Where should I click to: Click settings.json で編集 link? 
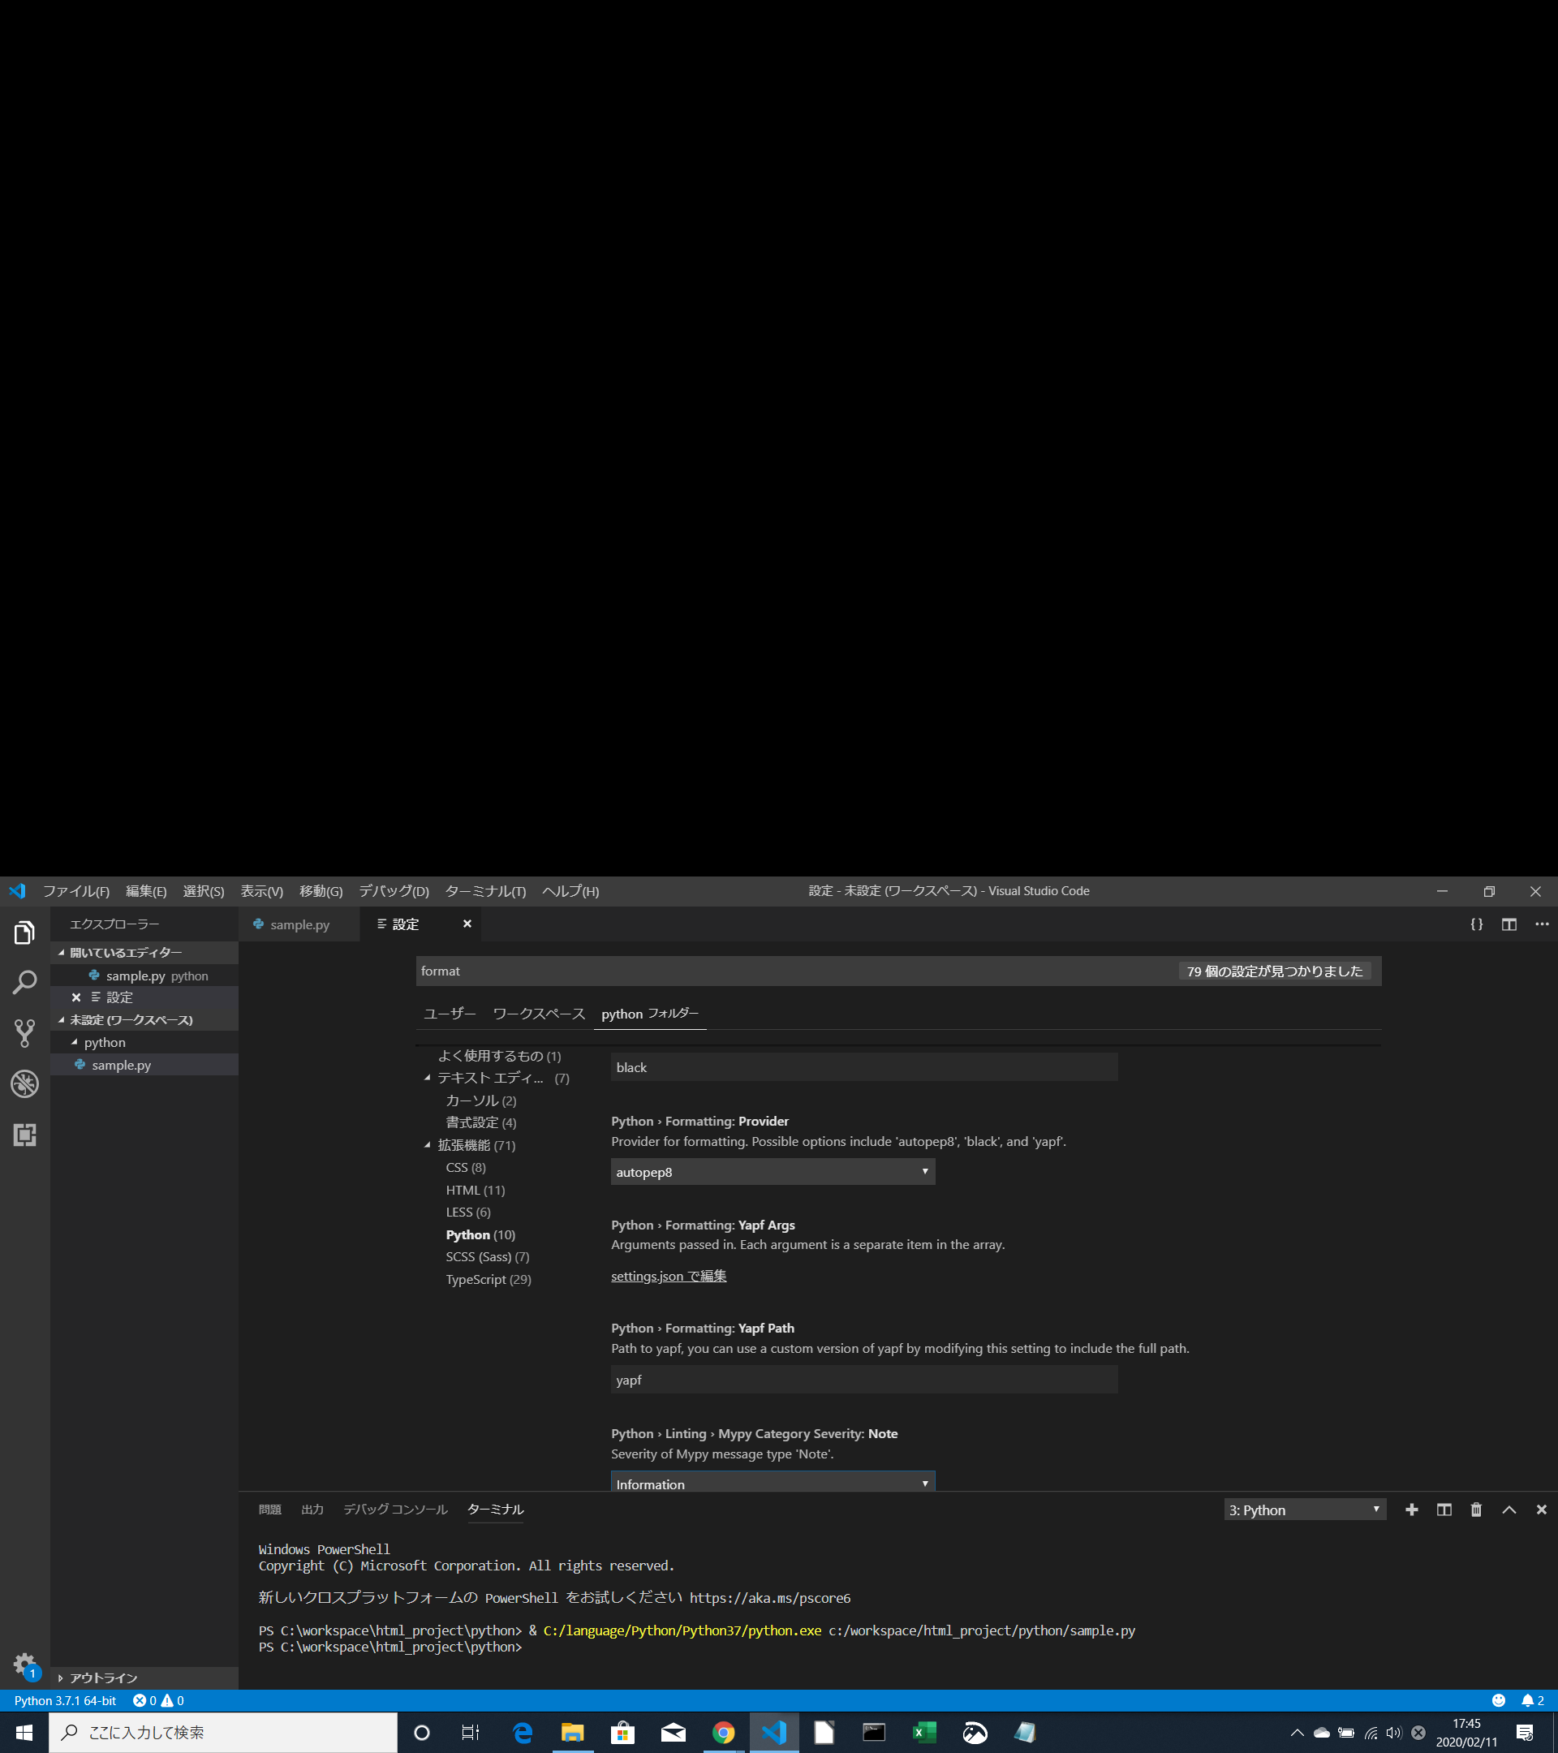tap(668, 1276)
